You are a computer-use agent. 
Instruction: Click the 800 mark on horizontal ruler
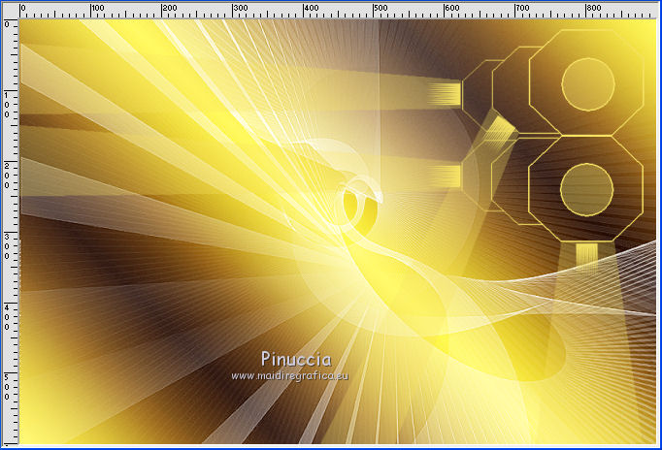pos(593,9)
